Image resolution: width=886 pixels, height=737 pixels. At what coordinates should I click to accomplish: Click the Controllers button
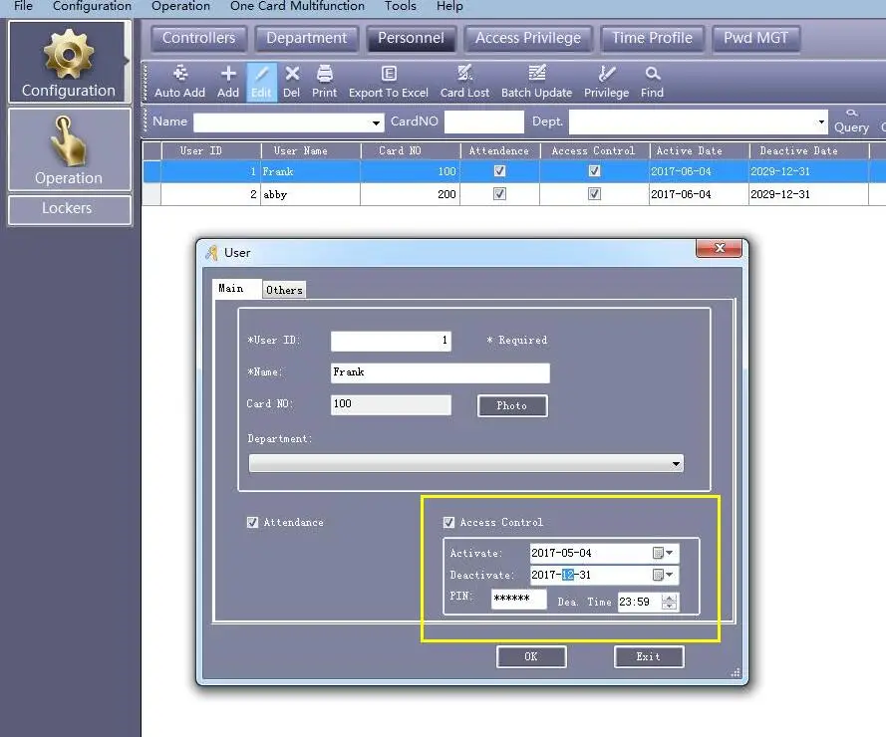(199, 38)
